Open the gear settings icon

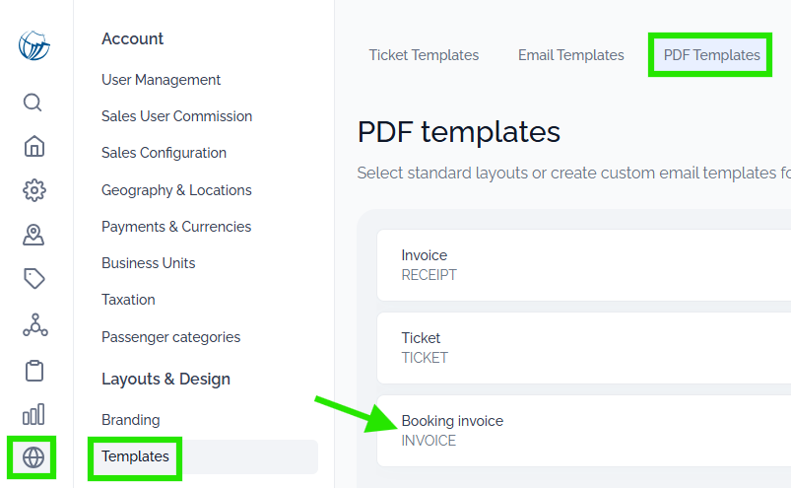point(33,190)
